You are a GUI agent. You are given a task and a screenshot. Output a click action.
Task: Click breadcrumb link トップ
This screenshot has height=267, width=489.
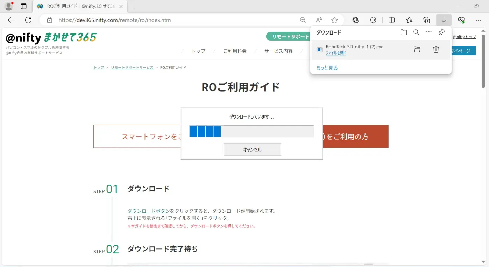point(99,67)
